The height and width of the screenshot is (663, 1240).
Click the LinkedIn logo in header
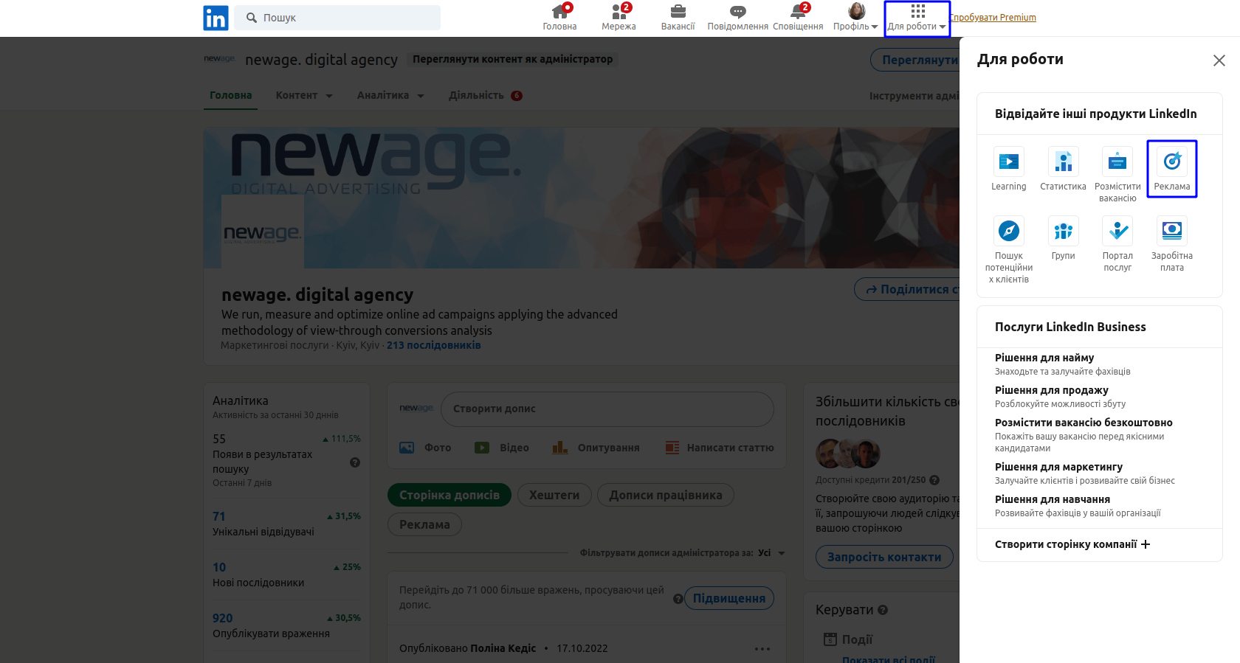pyautogui.click(x=216, y=18)
